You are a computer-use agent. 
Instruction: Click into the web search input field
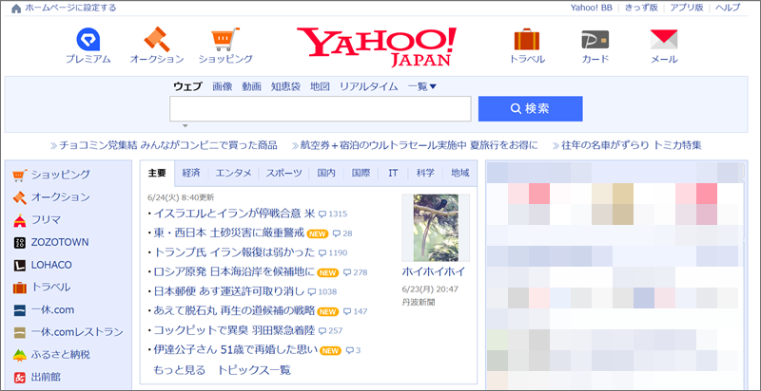321,108
